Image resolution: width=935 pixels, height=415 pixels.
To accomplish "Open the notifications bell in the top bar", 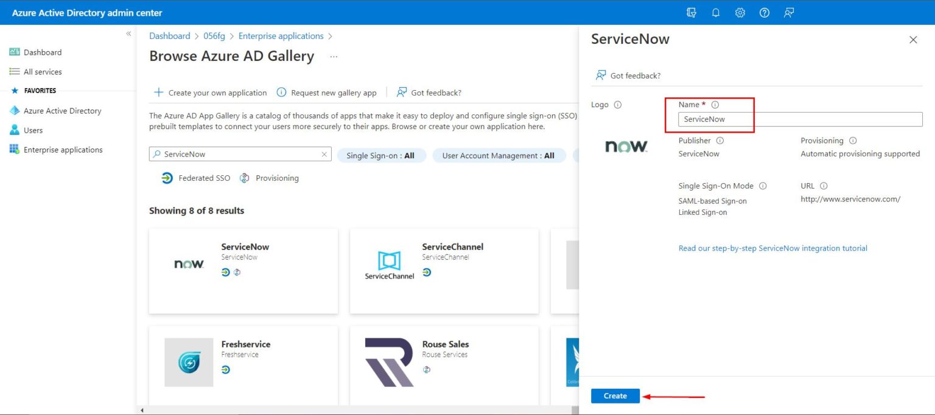I will (715, 12).
